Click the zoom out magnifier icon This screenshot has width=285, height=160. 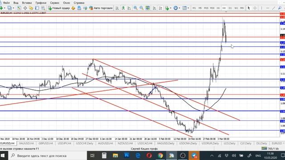pos(142,8)
